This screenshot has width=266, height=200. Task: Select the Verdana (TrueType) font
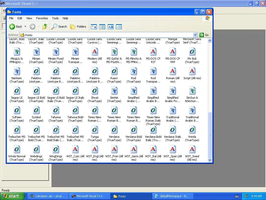pos(114,134)
